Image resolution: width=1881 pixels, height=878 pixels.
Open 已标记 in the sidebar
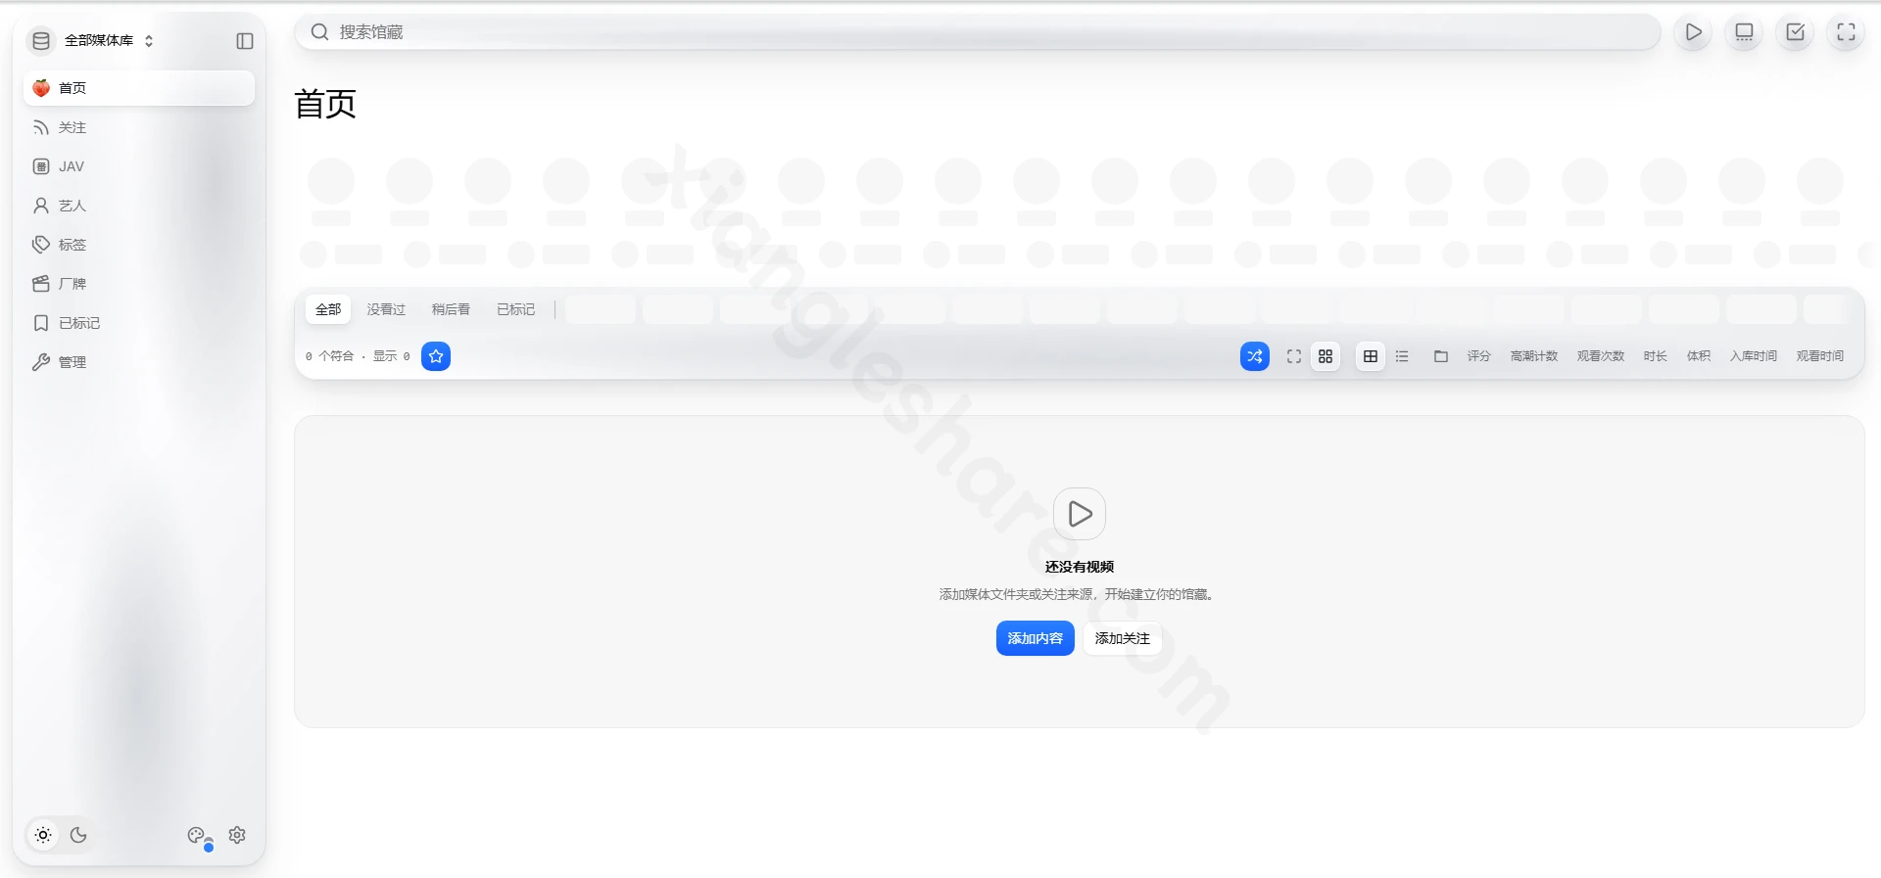click(139, 323)
